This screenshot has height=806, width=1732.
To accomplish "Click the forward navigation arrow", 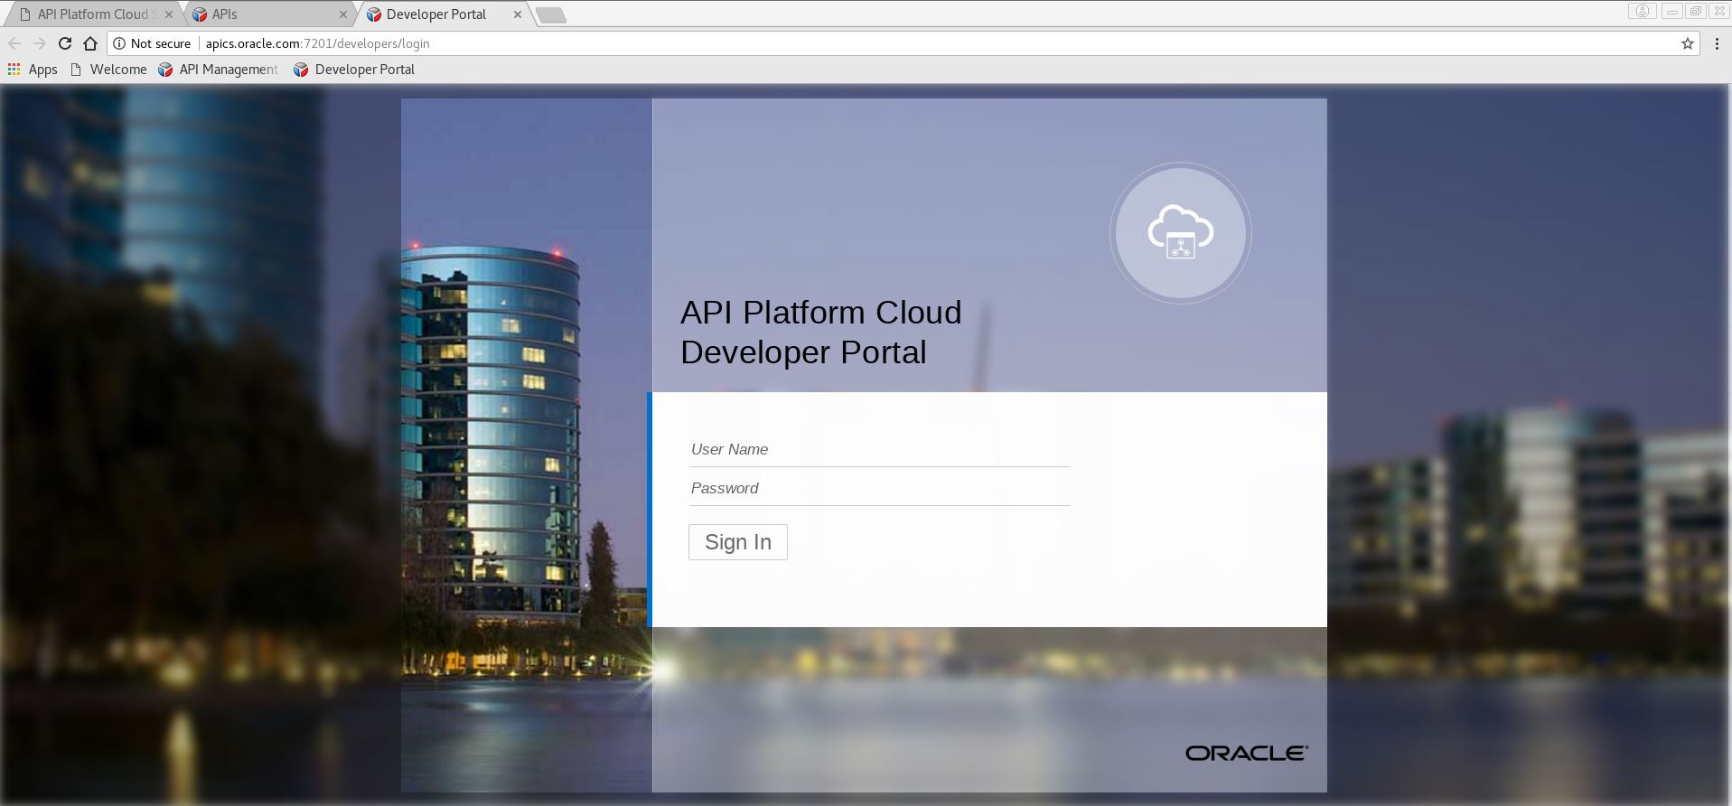I will (x=40, y=43).
